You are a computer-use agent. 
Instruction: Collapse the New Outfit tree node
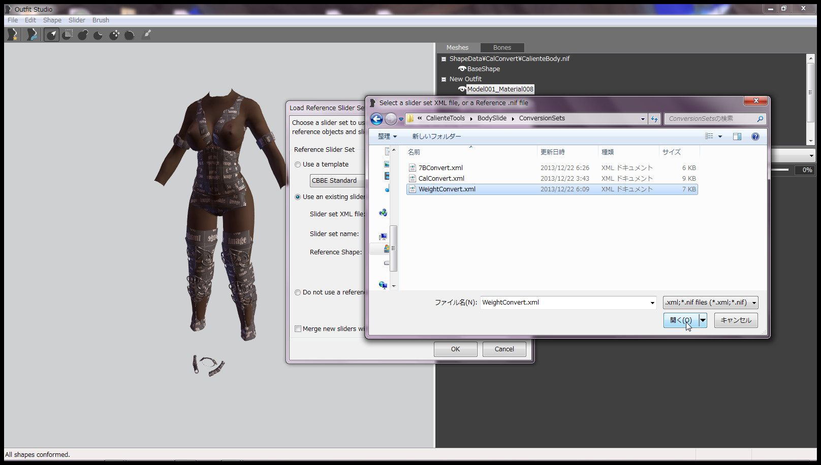point(444,79)
